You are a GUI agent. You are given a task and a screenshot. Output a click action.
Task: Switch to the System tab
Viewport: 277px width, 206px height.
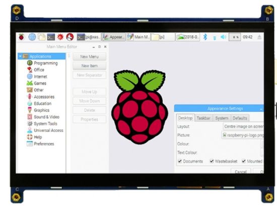point(222,118)
